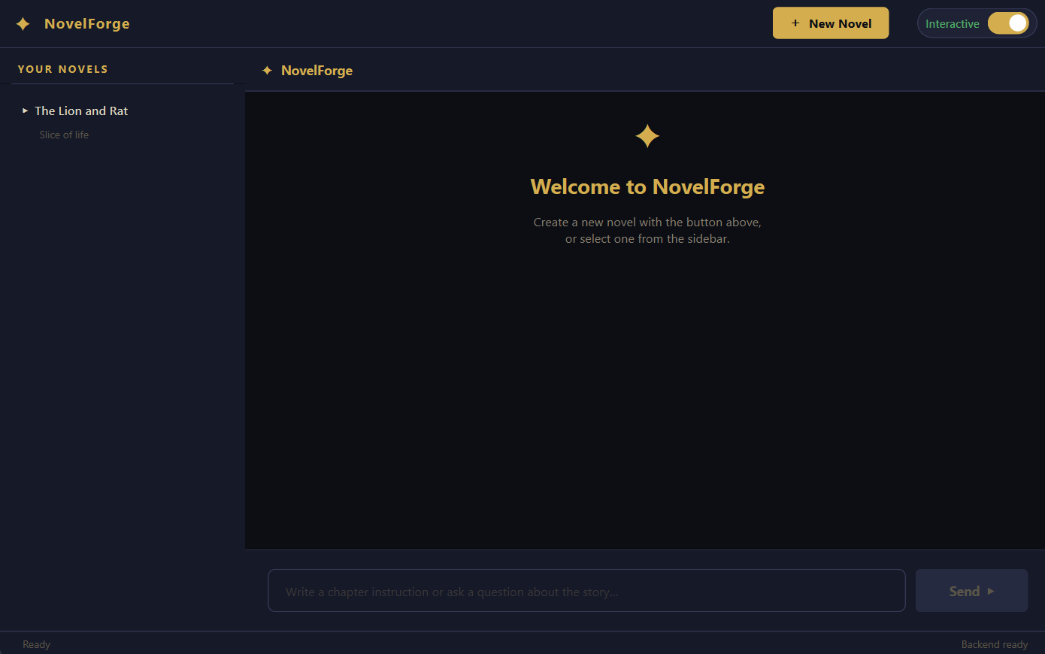
Task: Click the plus icon on New Novel
Action: click(795, 23)
